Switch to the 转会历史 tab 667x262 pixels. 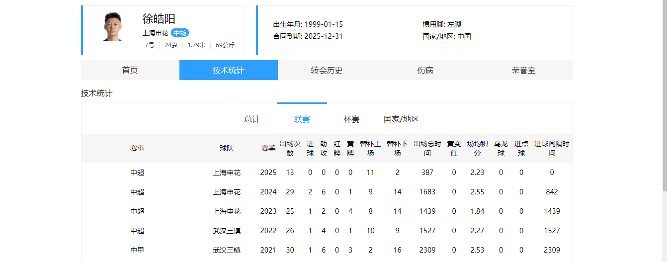327,70
